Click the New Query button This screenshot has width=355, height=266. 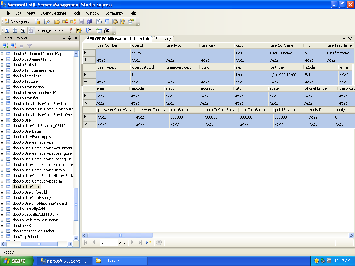coord(17,21)
